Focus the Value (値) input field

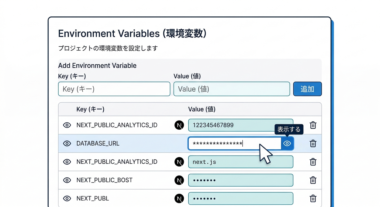[232, 89]
